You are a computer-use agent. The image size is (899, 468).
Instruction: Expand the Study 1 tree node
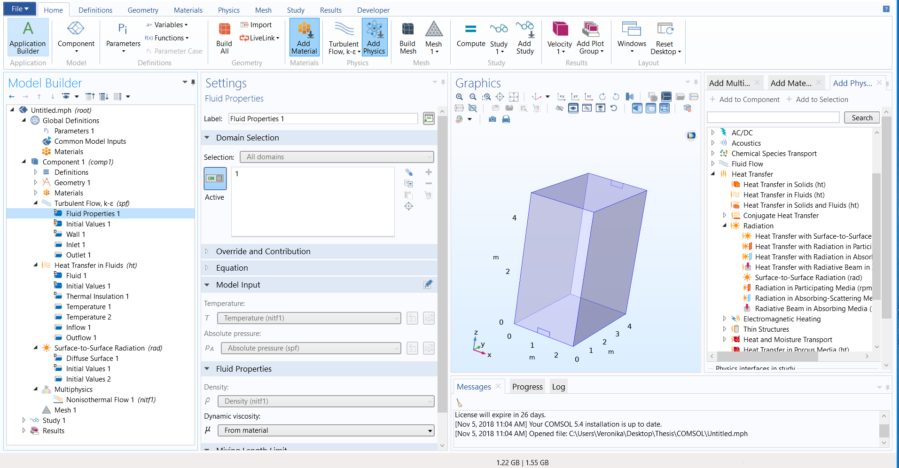click(24, 420)
